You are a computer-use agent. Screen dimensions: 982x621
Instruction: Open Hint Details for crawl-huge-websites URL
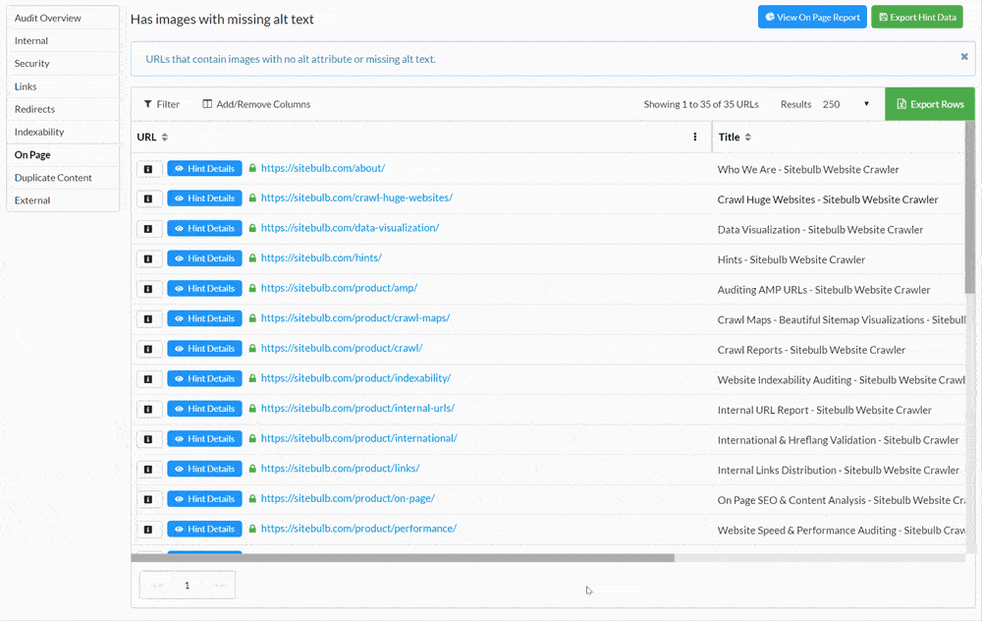click(205, 198)
